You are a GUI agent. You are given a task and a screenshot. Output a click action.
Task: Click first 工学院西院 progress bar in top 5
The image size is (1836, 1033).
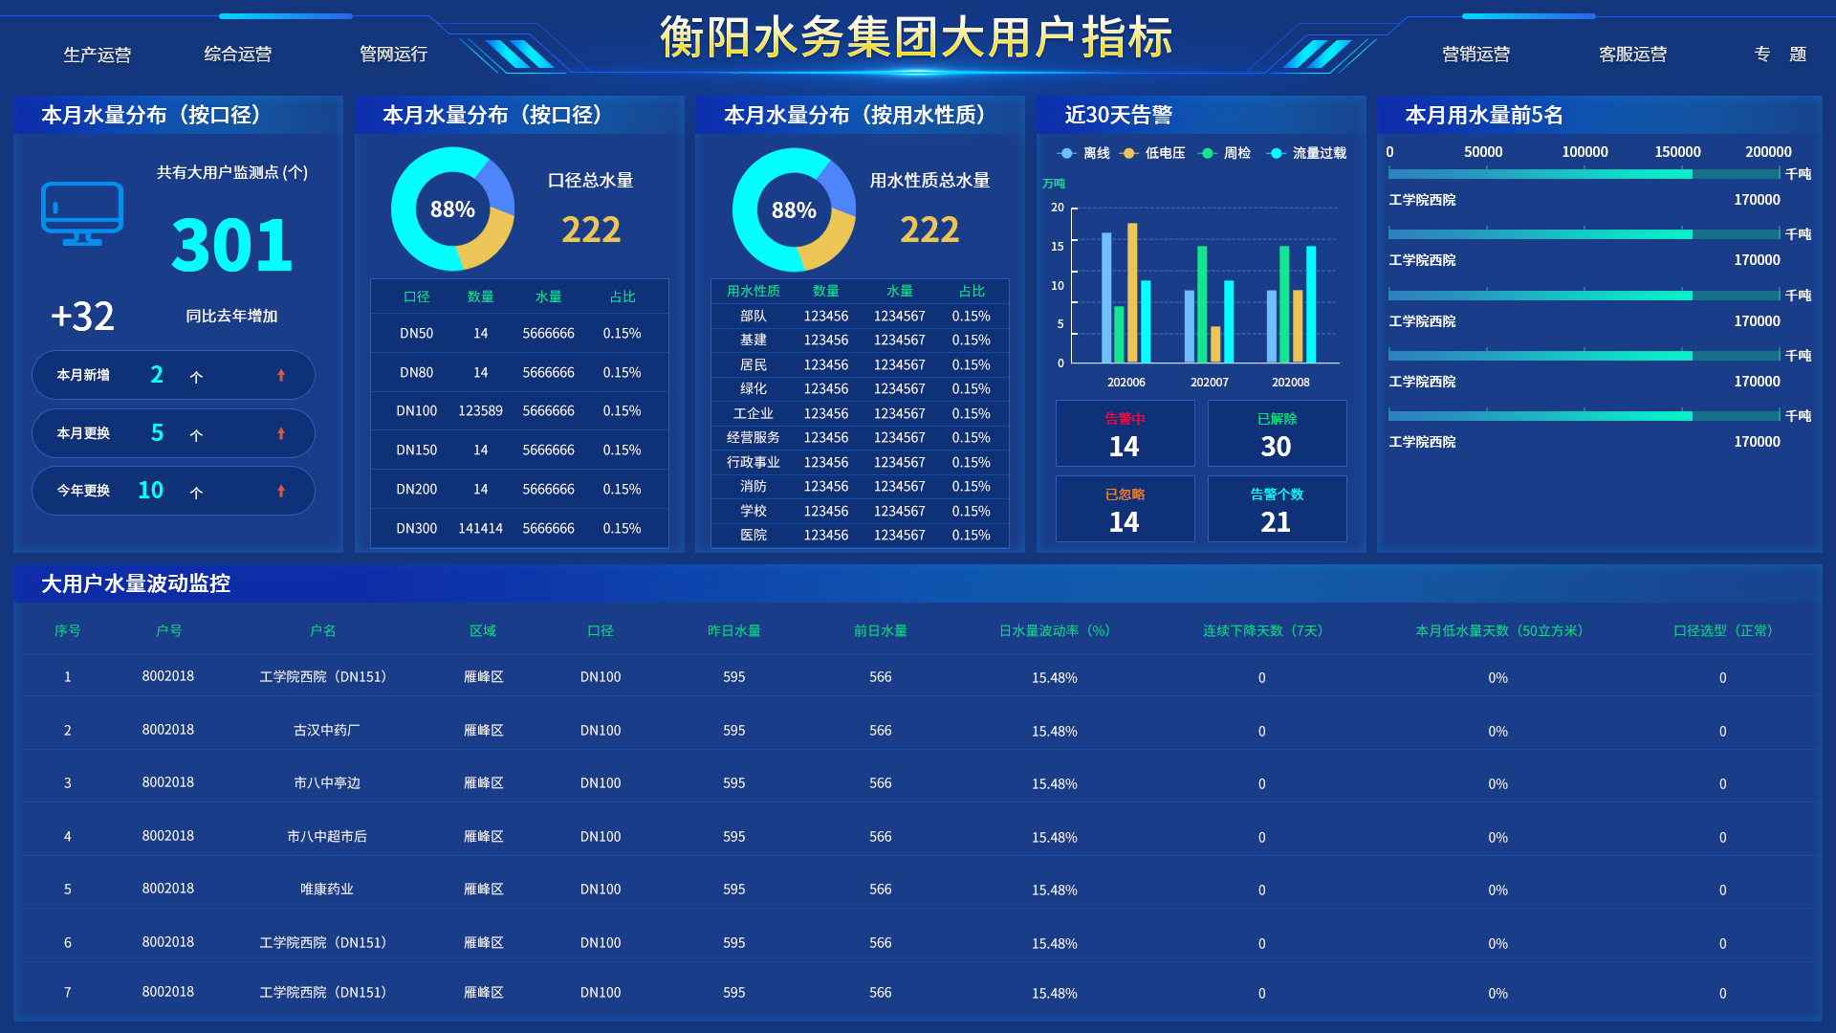coord(1540,174)
